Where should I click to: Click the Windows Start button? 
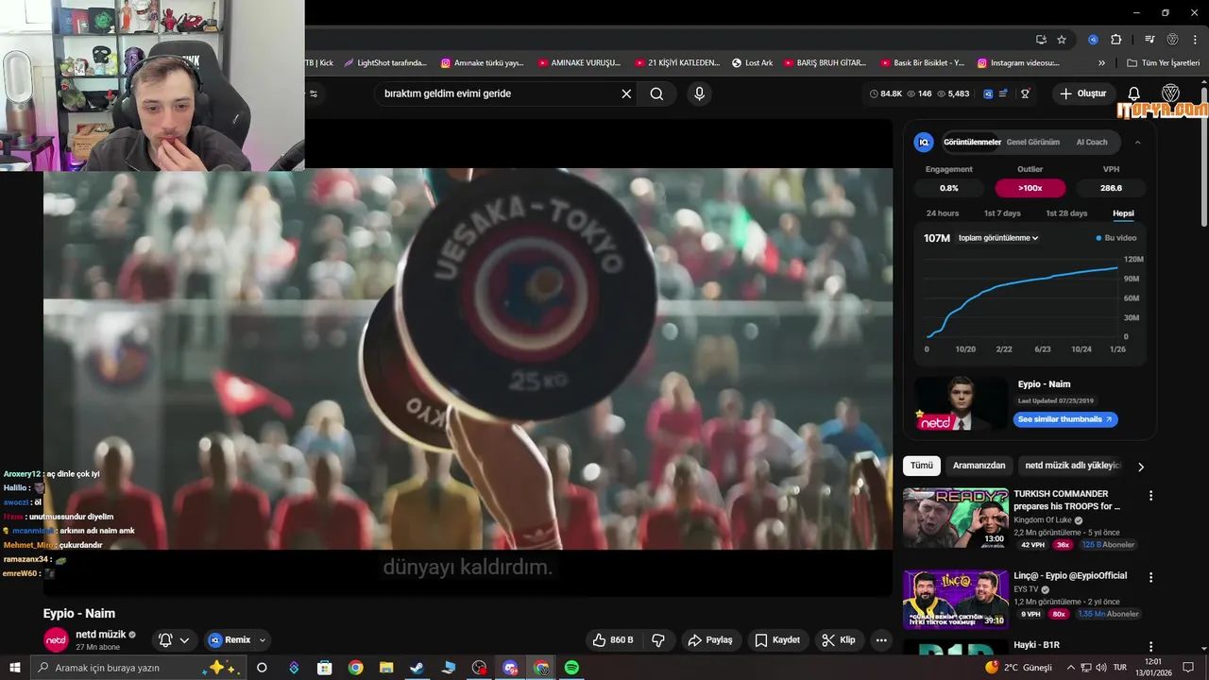click(15, 668)
